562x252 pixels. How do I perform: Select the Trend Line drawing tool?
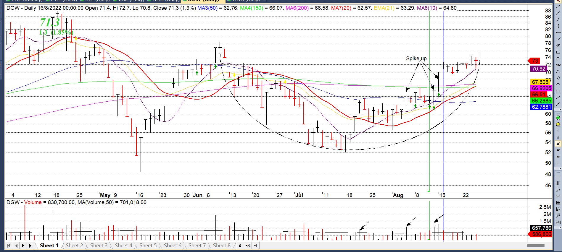pos(558,7)
